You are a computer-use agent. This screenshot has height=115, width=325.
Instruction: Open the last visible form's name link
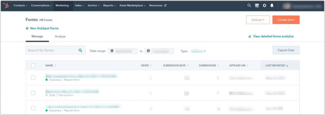point(83,106)
